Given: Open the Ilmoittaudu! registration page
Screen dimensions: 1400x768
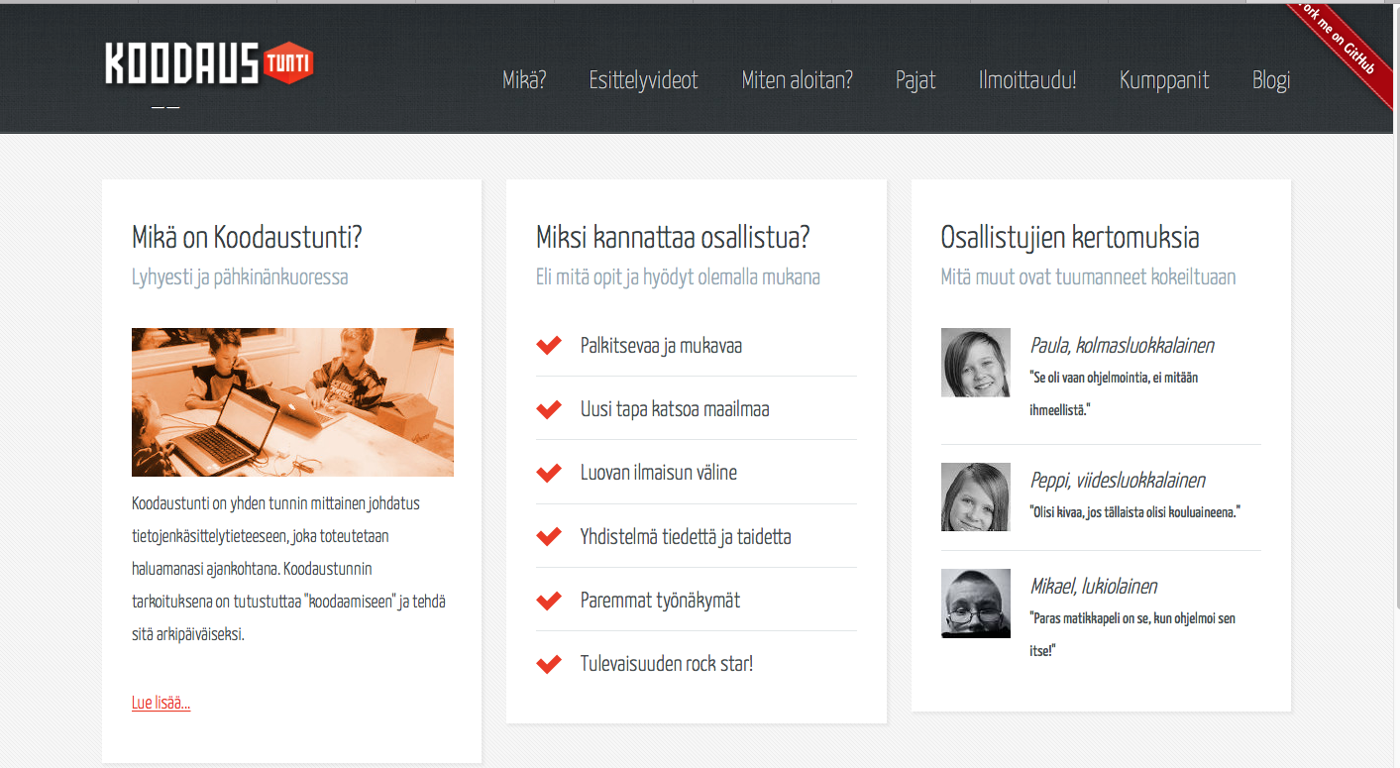Looking at the screenshot, I should [x=1027, y=80].
